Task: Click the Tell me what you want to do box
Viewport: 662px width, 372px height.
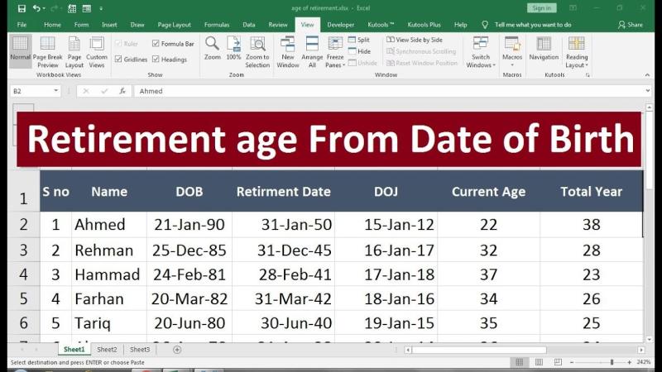Action: (x=533, y=25)
